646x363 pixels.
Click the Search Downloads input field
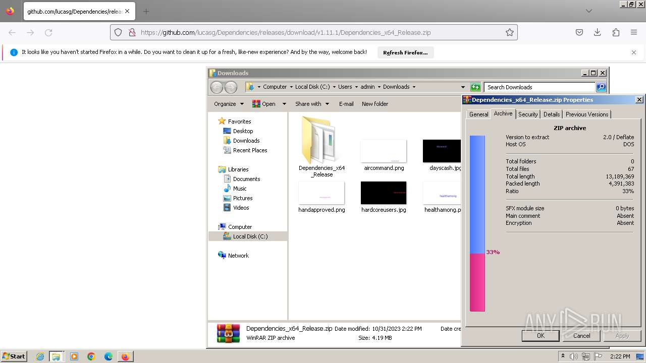(540, 87)
